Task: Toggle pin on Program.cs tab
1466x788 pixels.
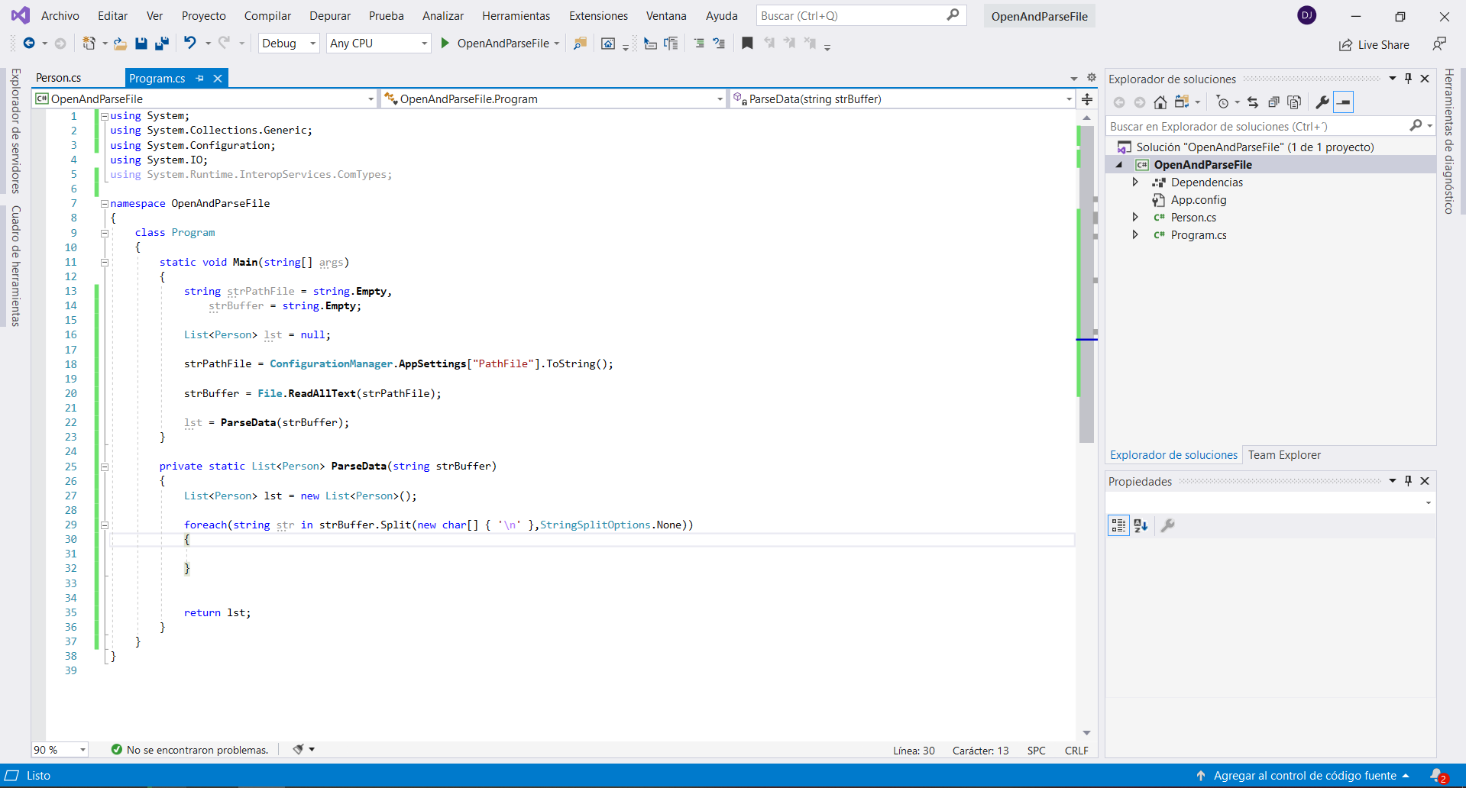Action: [200, 78]
